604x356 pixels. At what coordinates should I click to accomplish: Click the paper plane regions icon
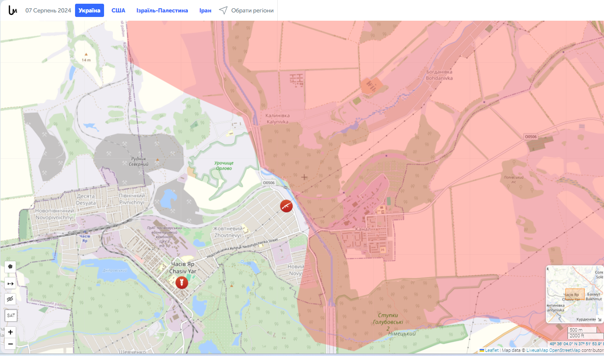pyautogui.click(x=223, y=10)
